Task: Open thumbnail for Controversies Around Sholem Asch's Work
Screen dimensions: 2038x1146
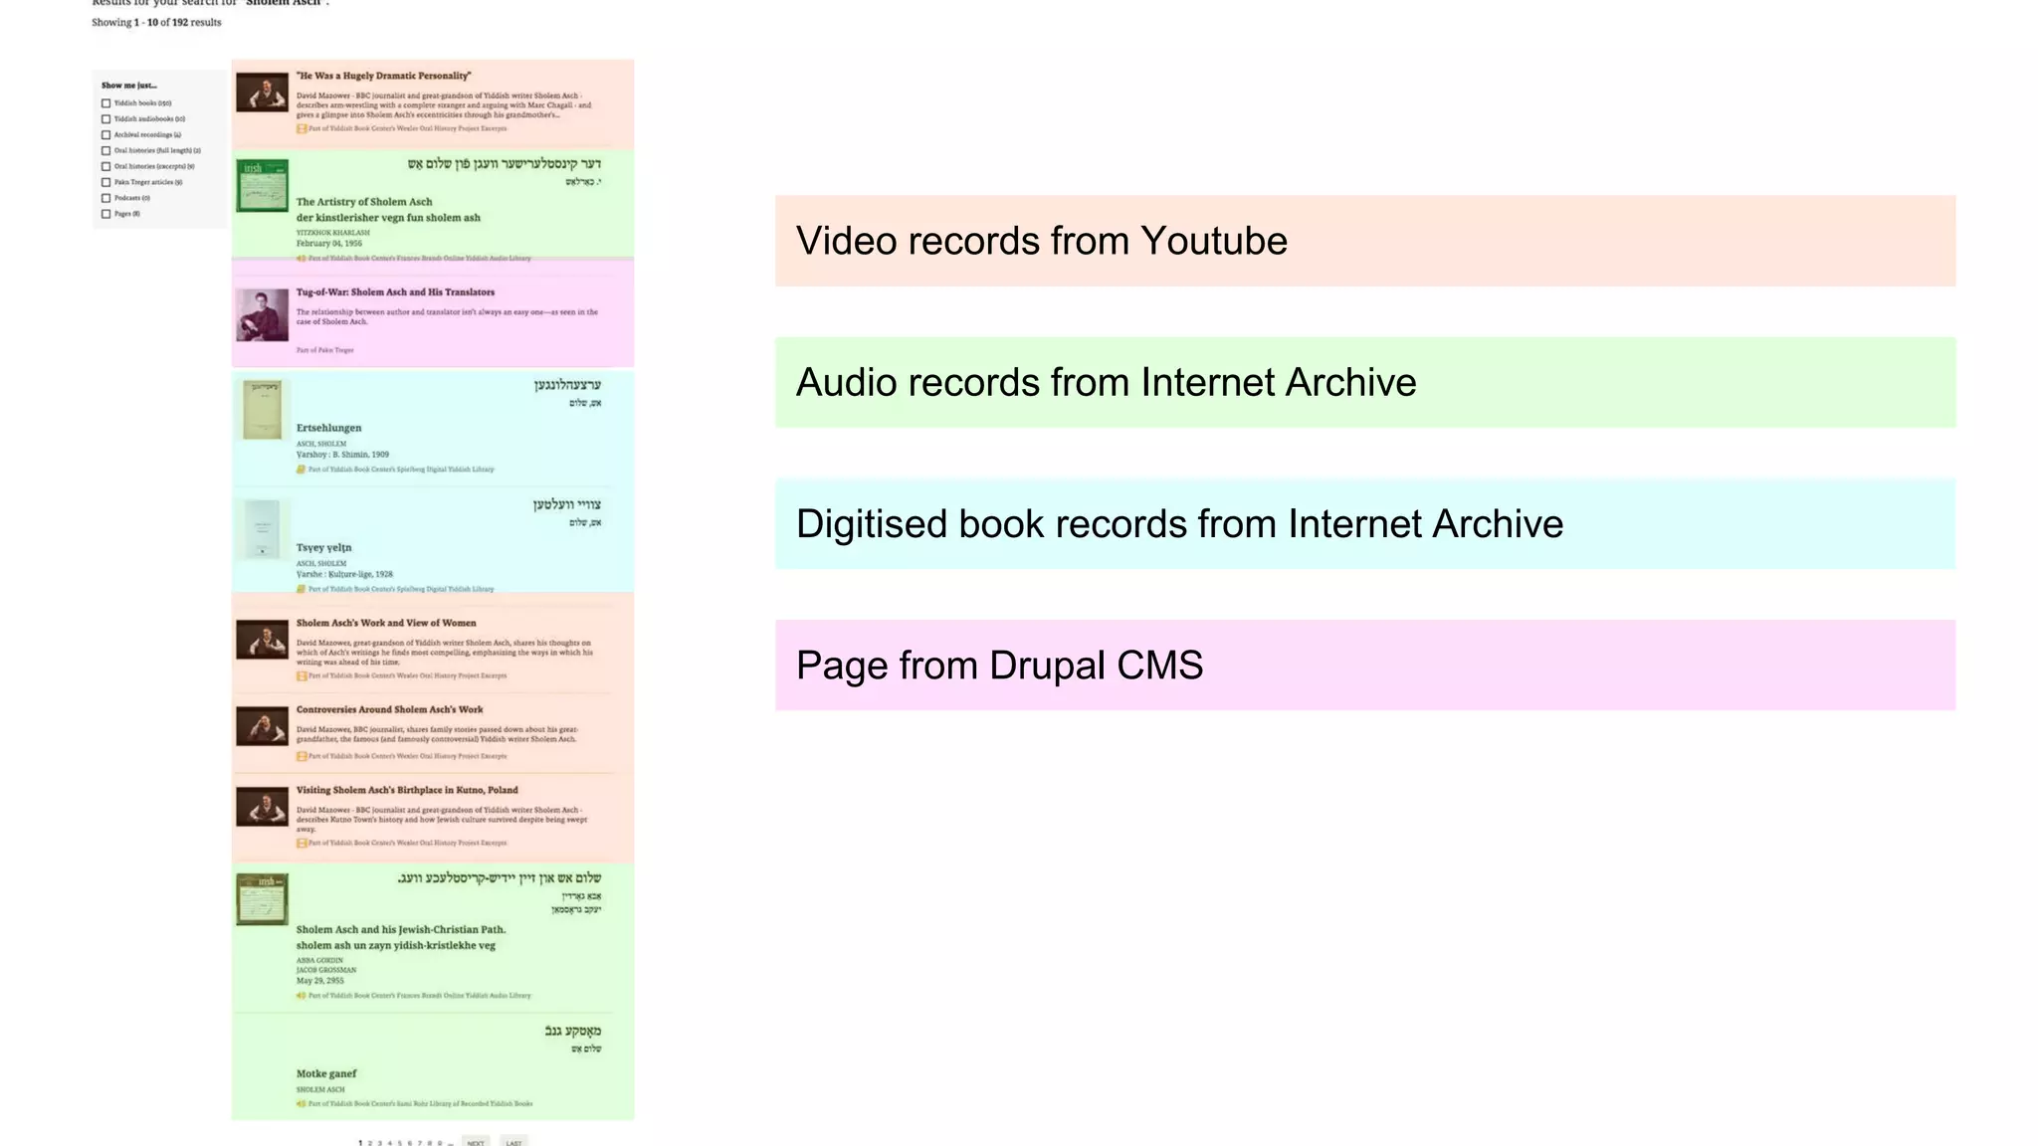Action: click(x=262, y=726)
